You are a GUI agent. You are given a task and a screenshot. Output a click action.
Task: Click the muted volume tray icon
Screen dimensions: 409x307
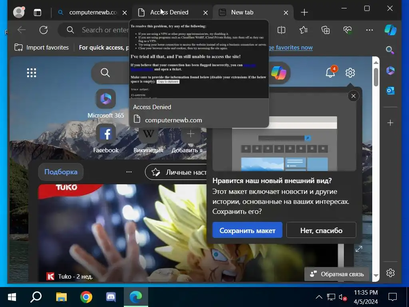(x=342, y=297)
